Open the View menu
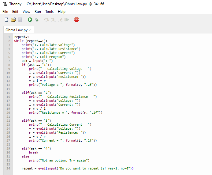212x175 pixels. coord(26,12)
